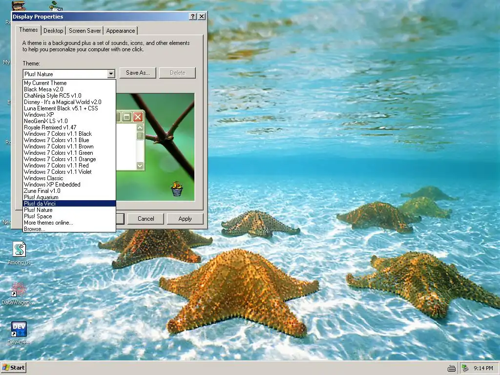This screenshot has width=500, height=375.
Task: Select My Current Theme in list
Action: point(69,83)
